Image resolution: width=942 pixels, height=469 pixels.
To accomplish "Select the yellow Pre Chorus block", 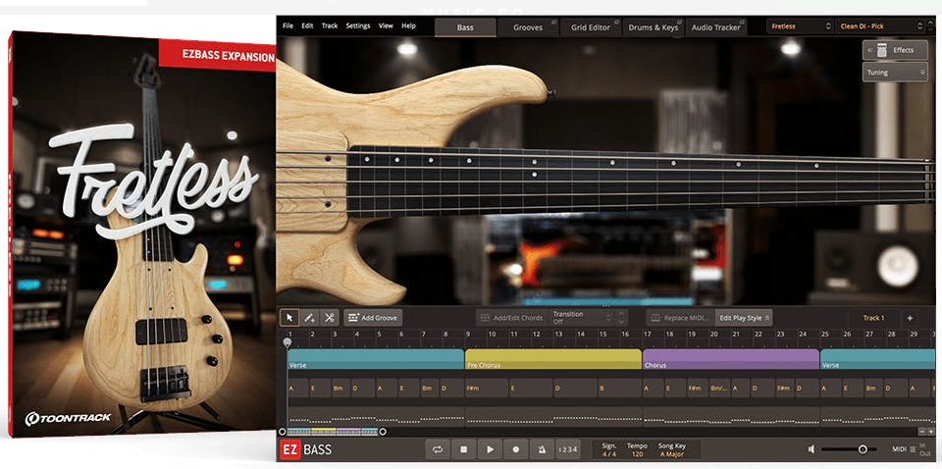I will pyautogui.click(x=553, y=359).
